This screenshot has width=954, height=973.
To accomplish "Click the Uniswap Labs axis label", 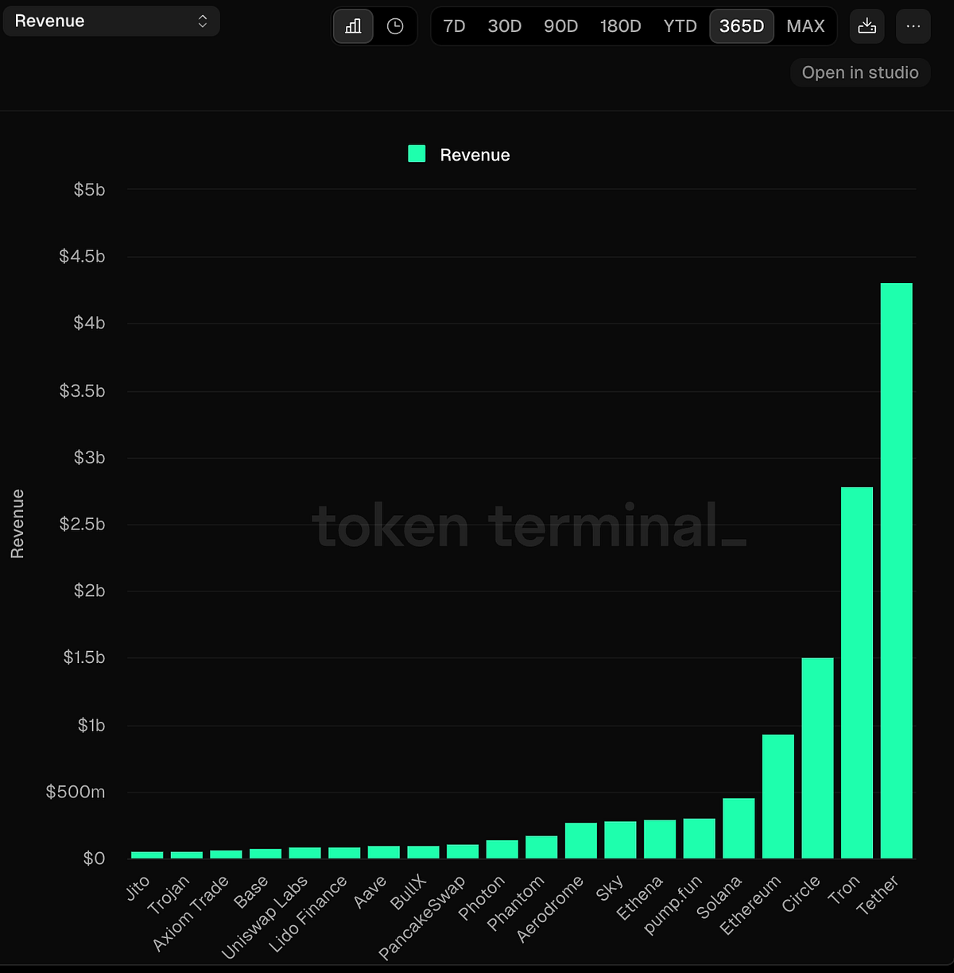I will click(265, 917).
